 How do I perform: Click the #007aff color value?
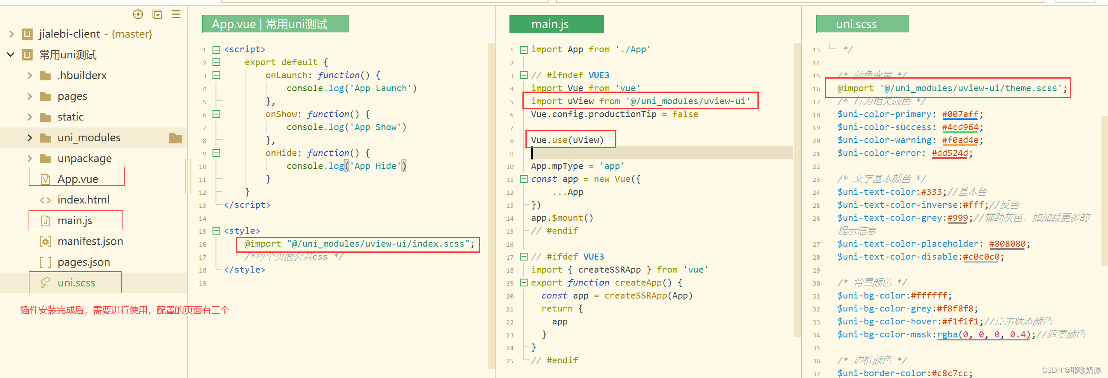pos(960,114)
